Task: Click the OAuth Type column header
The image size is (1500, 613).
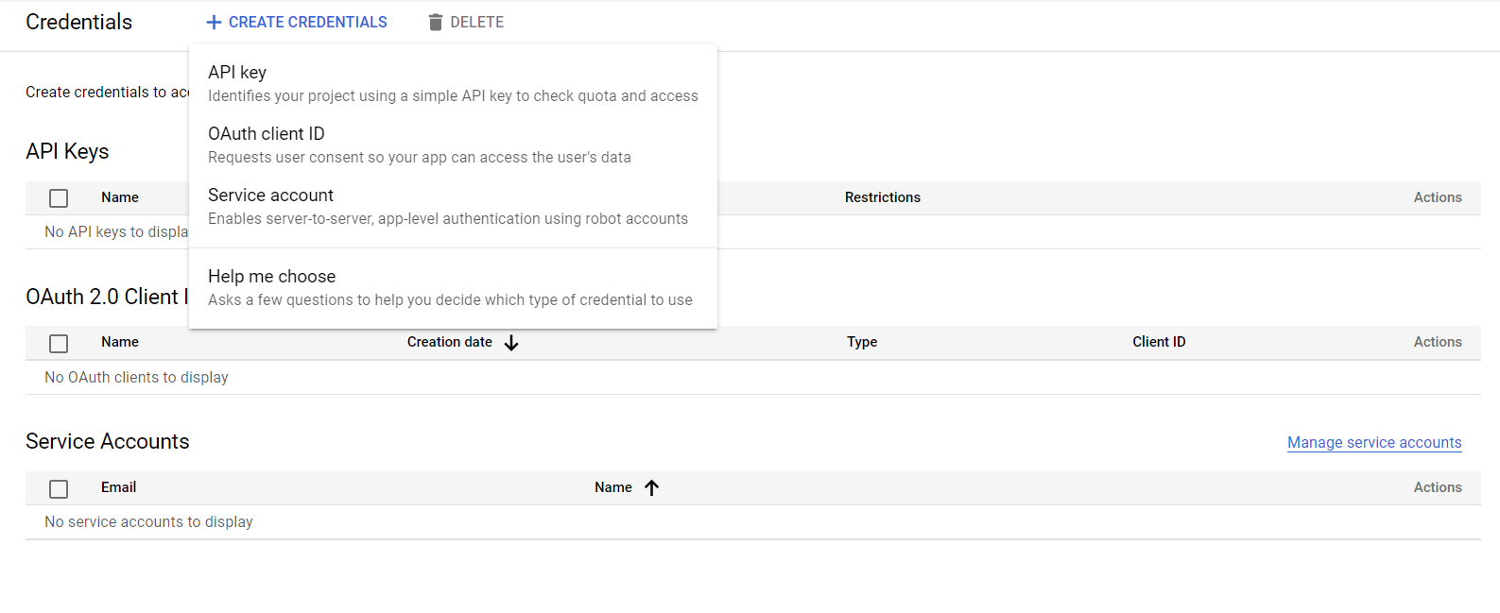Action: (861, 342)
